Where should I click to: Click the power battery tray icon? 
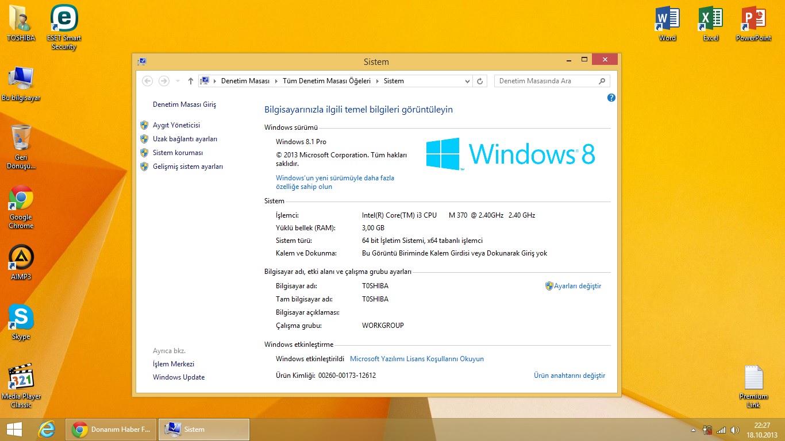[708, 430]
